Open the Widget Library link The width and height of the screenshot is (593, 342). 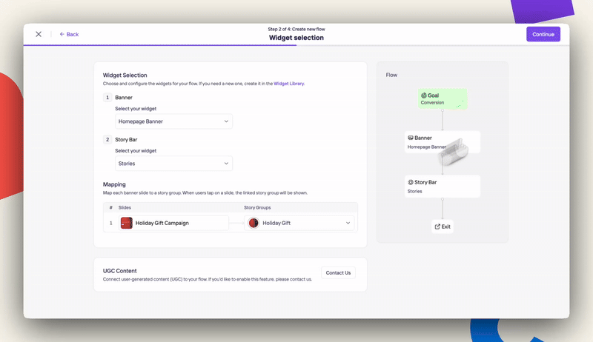[288, 84]
